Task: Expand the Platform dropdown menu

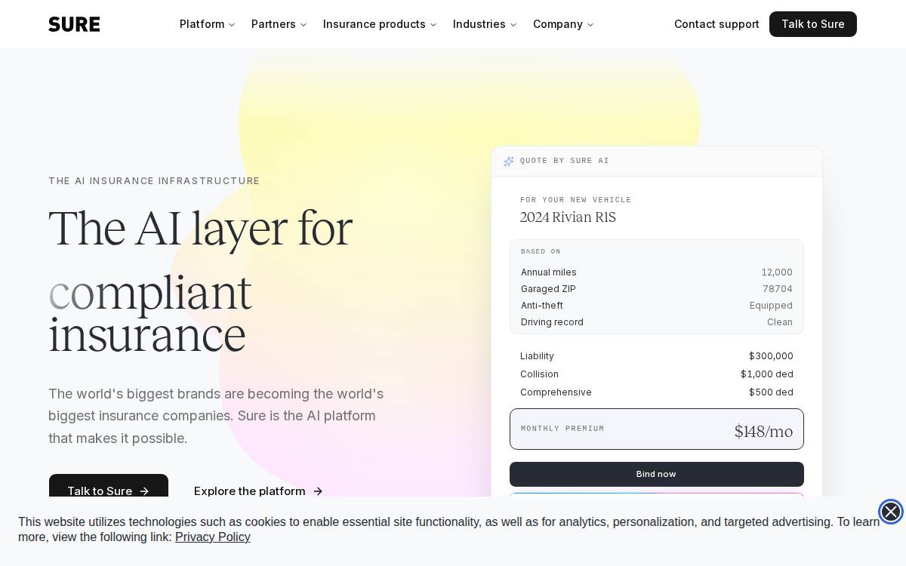Action: 208,24
